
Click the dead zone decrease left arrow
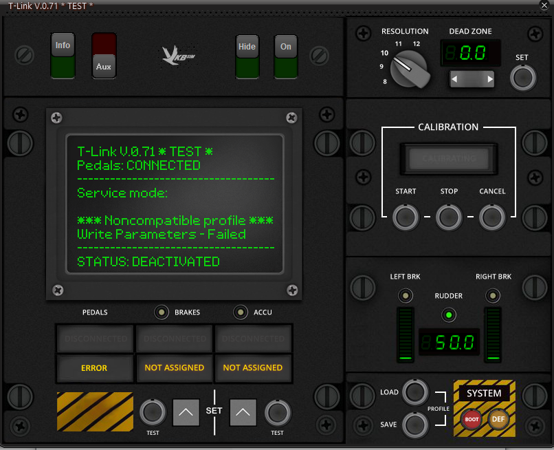pos(455,79)
